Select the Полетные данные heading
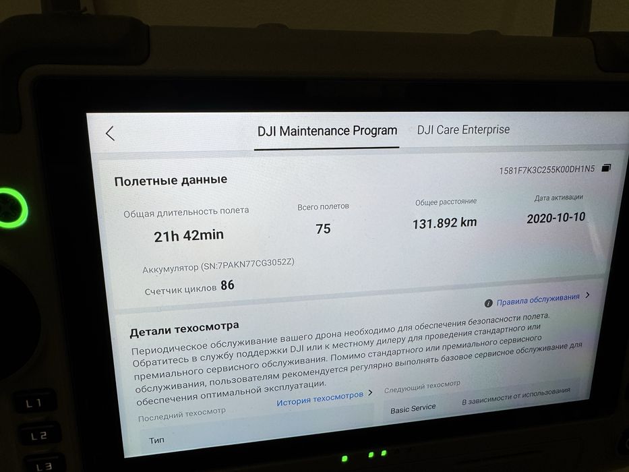Image resolution: width=629 pixels, height=472 pixels. pyautogui.click(x=171, y=181)
